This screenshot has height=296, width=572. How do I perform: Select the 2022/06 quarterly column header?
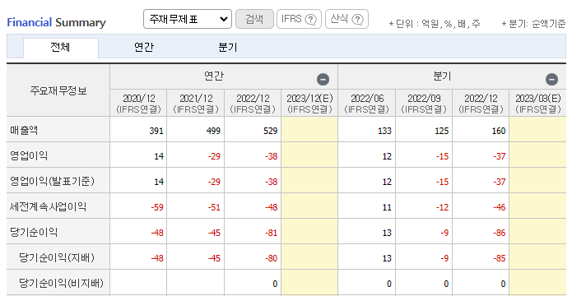367,103
